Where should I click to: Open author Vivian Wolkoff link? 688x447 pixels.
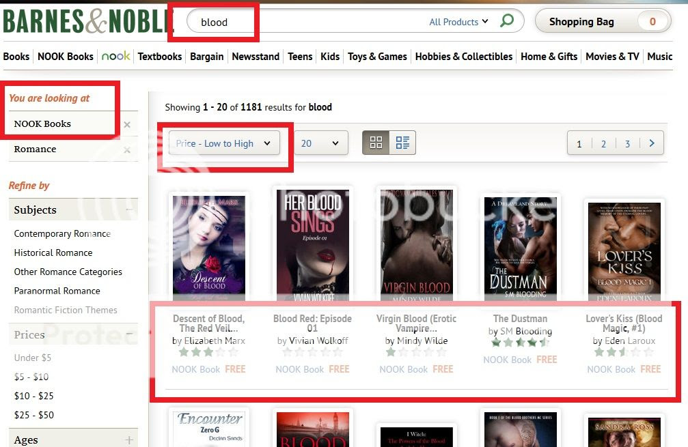click(x=318, y=341)
